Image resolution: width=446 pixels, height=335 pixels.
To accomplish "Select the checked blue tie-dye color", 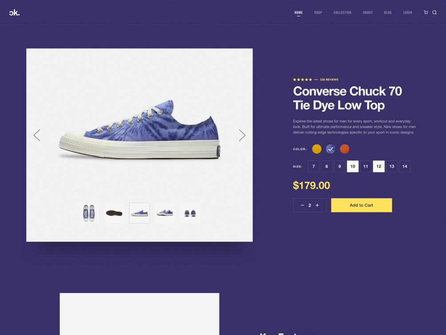I will [331, 149].
